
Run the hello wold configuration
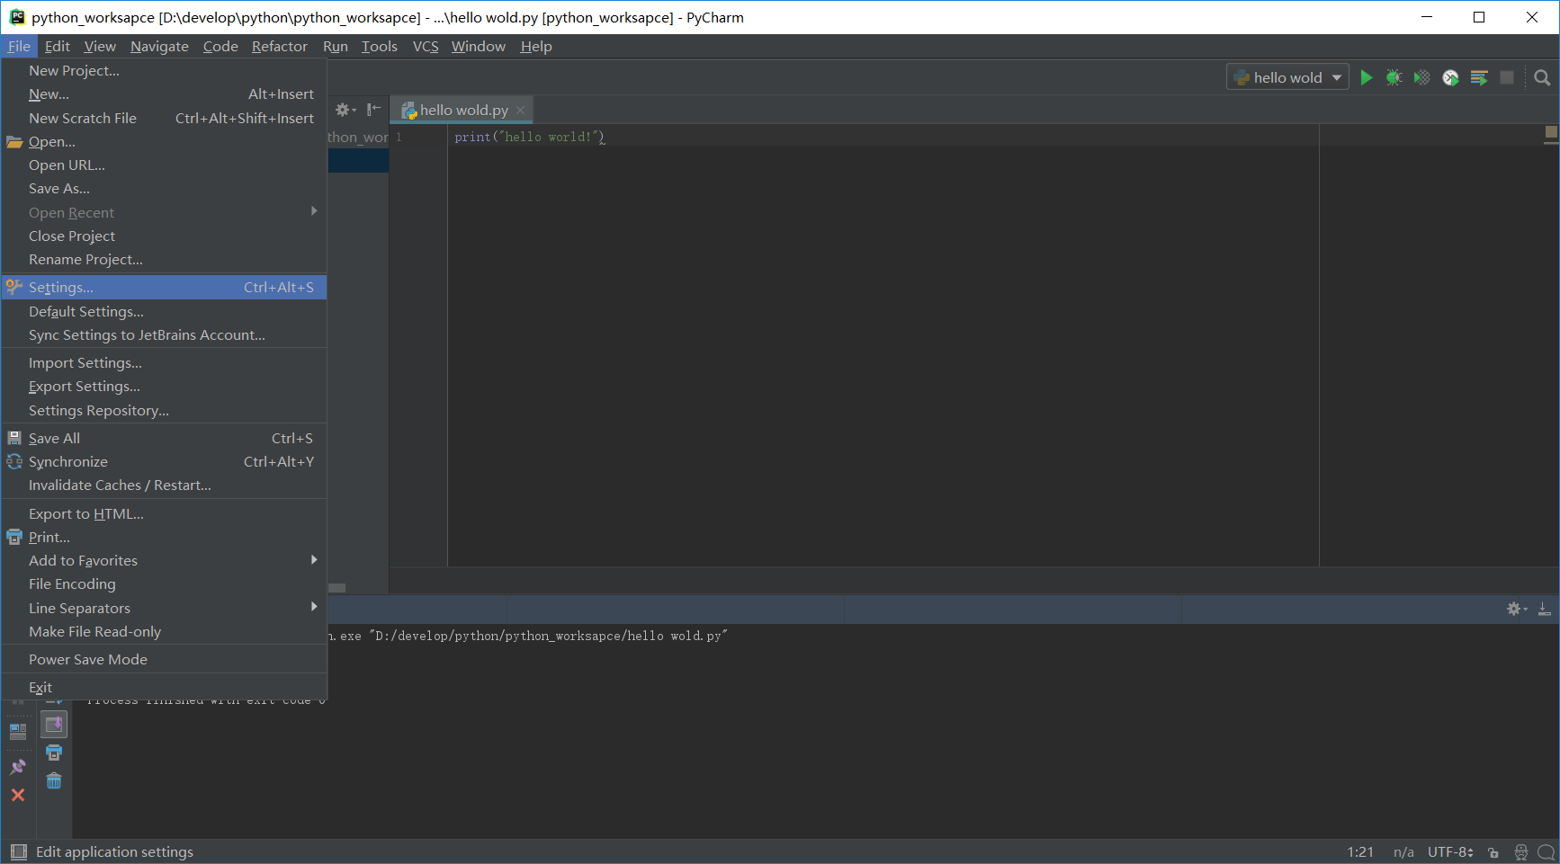1366,77
